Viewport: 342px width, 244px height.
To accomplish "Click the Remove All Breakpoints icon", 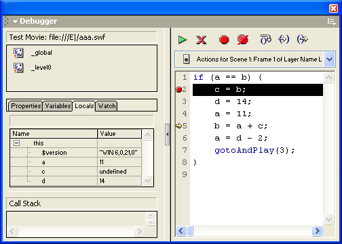I will pos(243,40).
